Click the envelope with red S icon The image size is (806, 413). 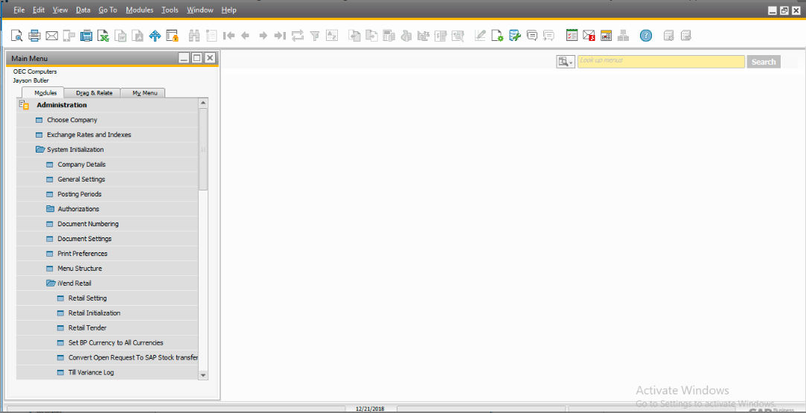[589, 36]
